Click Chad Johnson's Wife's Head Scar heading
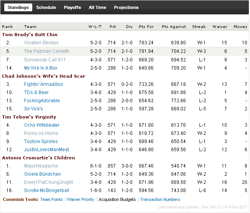 (44, 76)
